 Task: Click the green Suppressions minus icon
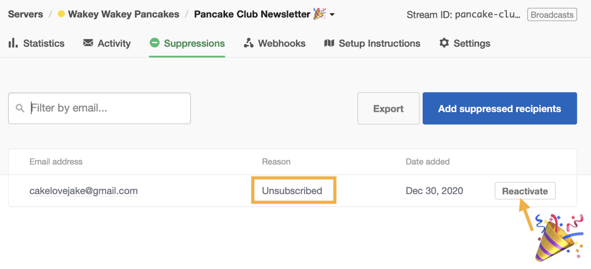tap(154, 43)
